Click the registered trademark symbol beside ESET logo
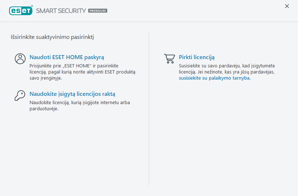 click(x=32, y=6)
